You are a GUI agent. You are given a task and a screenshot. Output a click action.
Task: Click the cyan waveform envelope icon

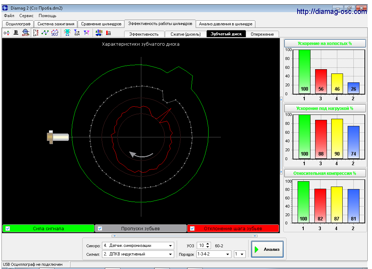(x=67, y=32)
